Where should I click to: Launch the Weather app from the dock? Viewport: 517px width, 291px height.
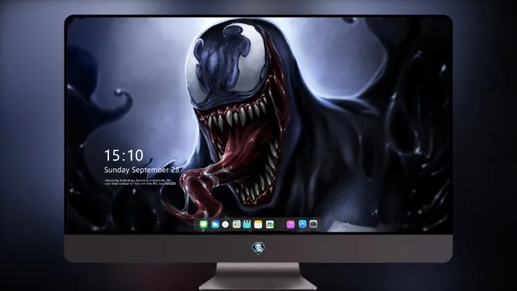[215, 224]
